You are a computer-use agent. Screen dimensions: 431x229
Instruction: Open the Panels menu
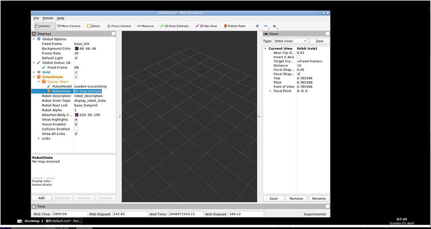48,18
